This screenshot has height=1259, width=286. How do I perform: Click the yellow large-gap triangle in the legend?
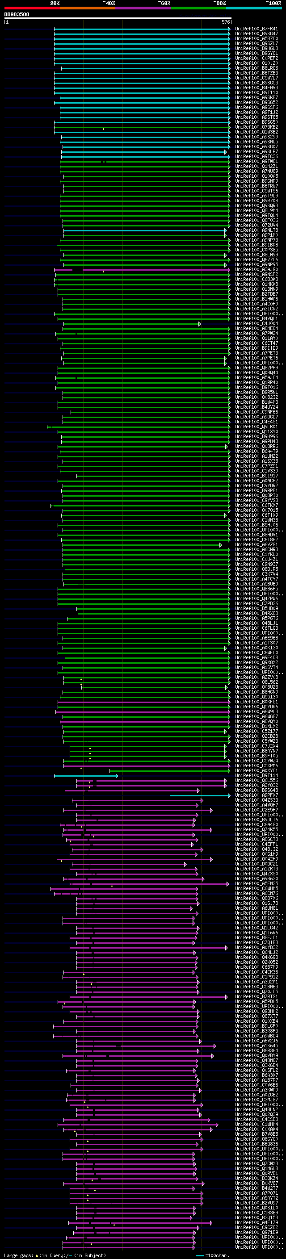[37, 1255]
